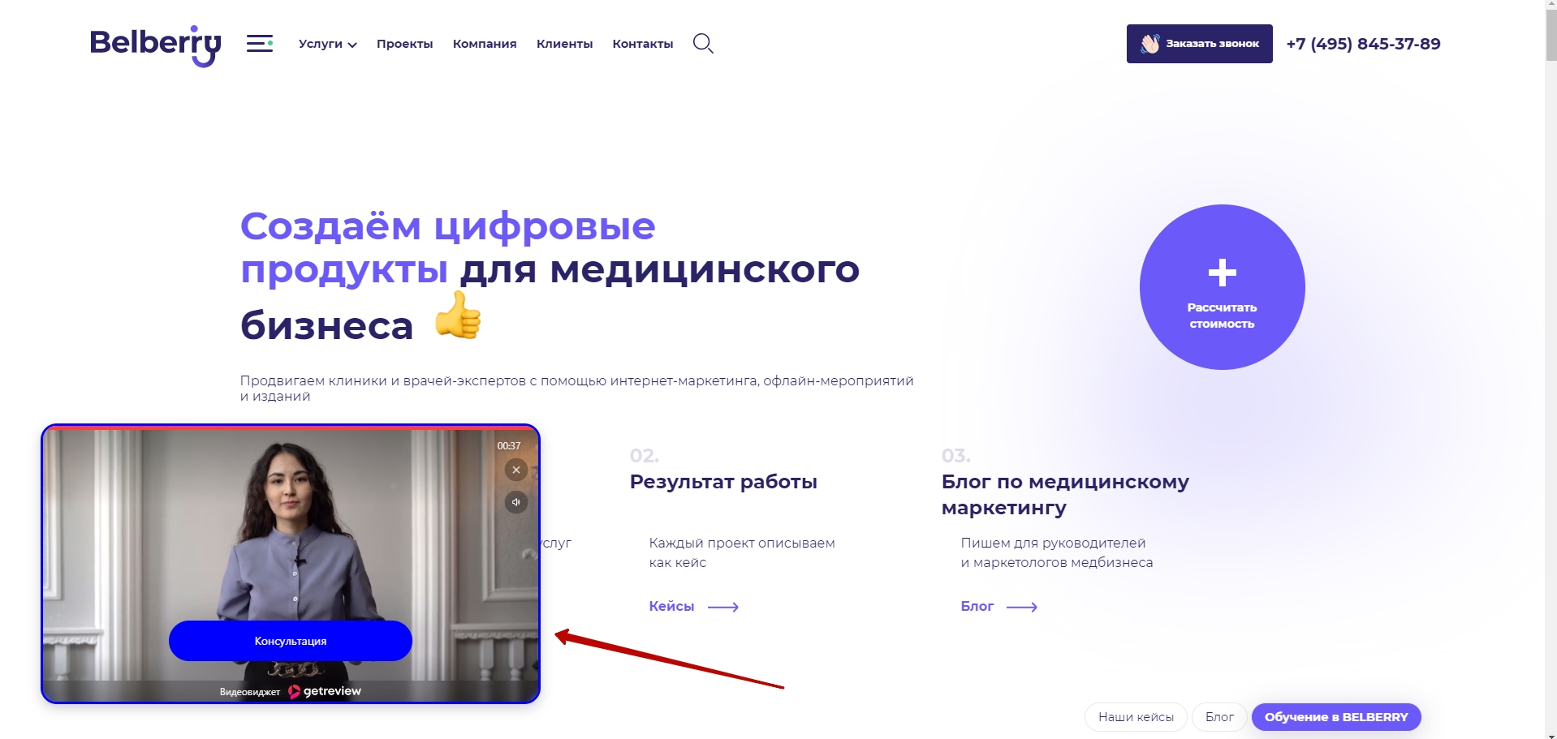Screen dimensions: 1557x739
Task: Select the Наши кейсы pill button
Action: pos(1136,717)
